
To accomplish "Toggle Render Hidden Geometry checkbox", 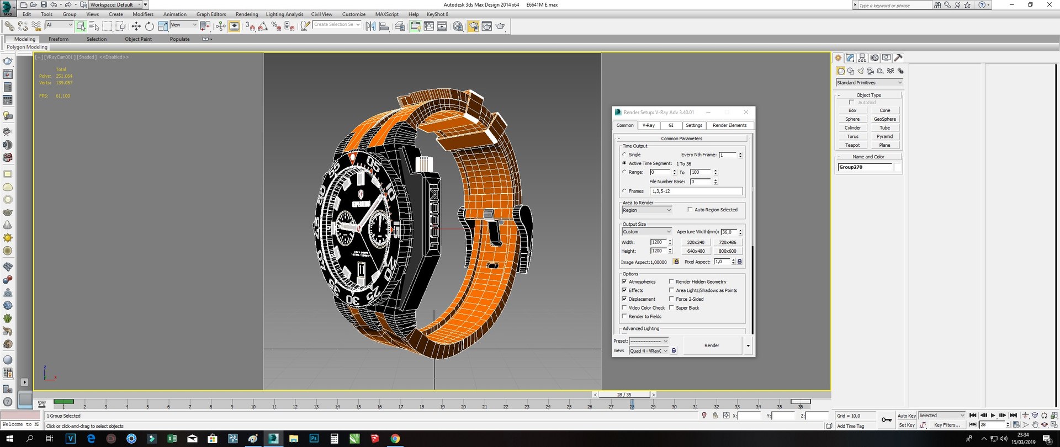I will (x=671, y=281).
